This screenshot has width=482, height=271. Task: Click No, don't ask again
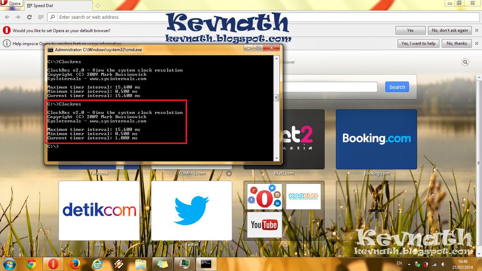click(450, 30)
